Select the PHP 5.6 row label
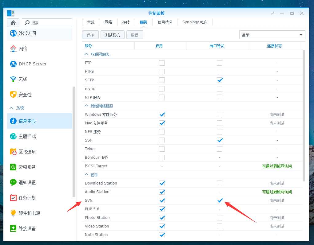The height and width of the screenshot is (245, 314). (92, 209)
